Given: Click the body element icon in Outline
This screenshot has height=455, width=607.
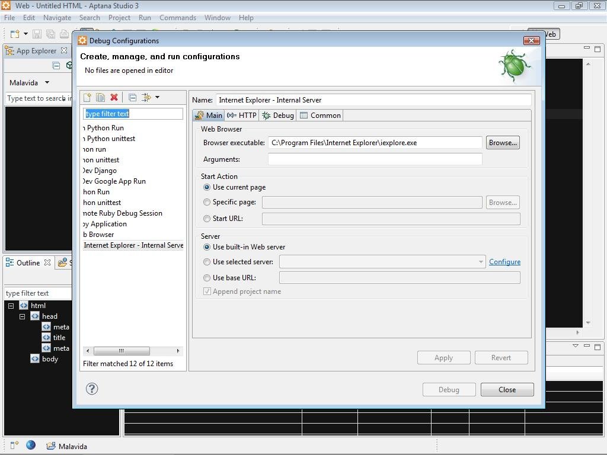Looking at the screenshot, I should tap(35, 358).
